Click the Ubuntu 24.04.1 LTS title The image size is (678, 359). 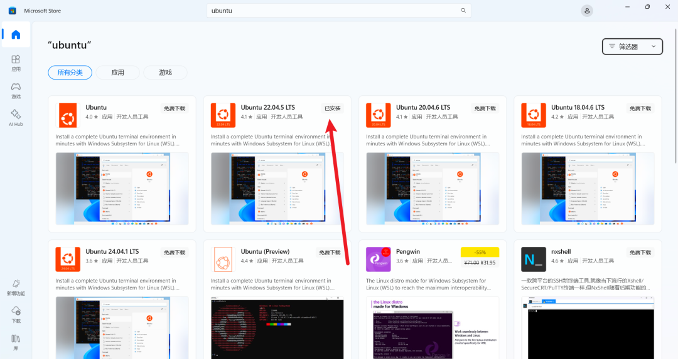(112, 252)
